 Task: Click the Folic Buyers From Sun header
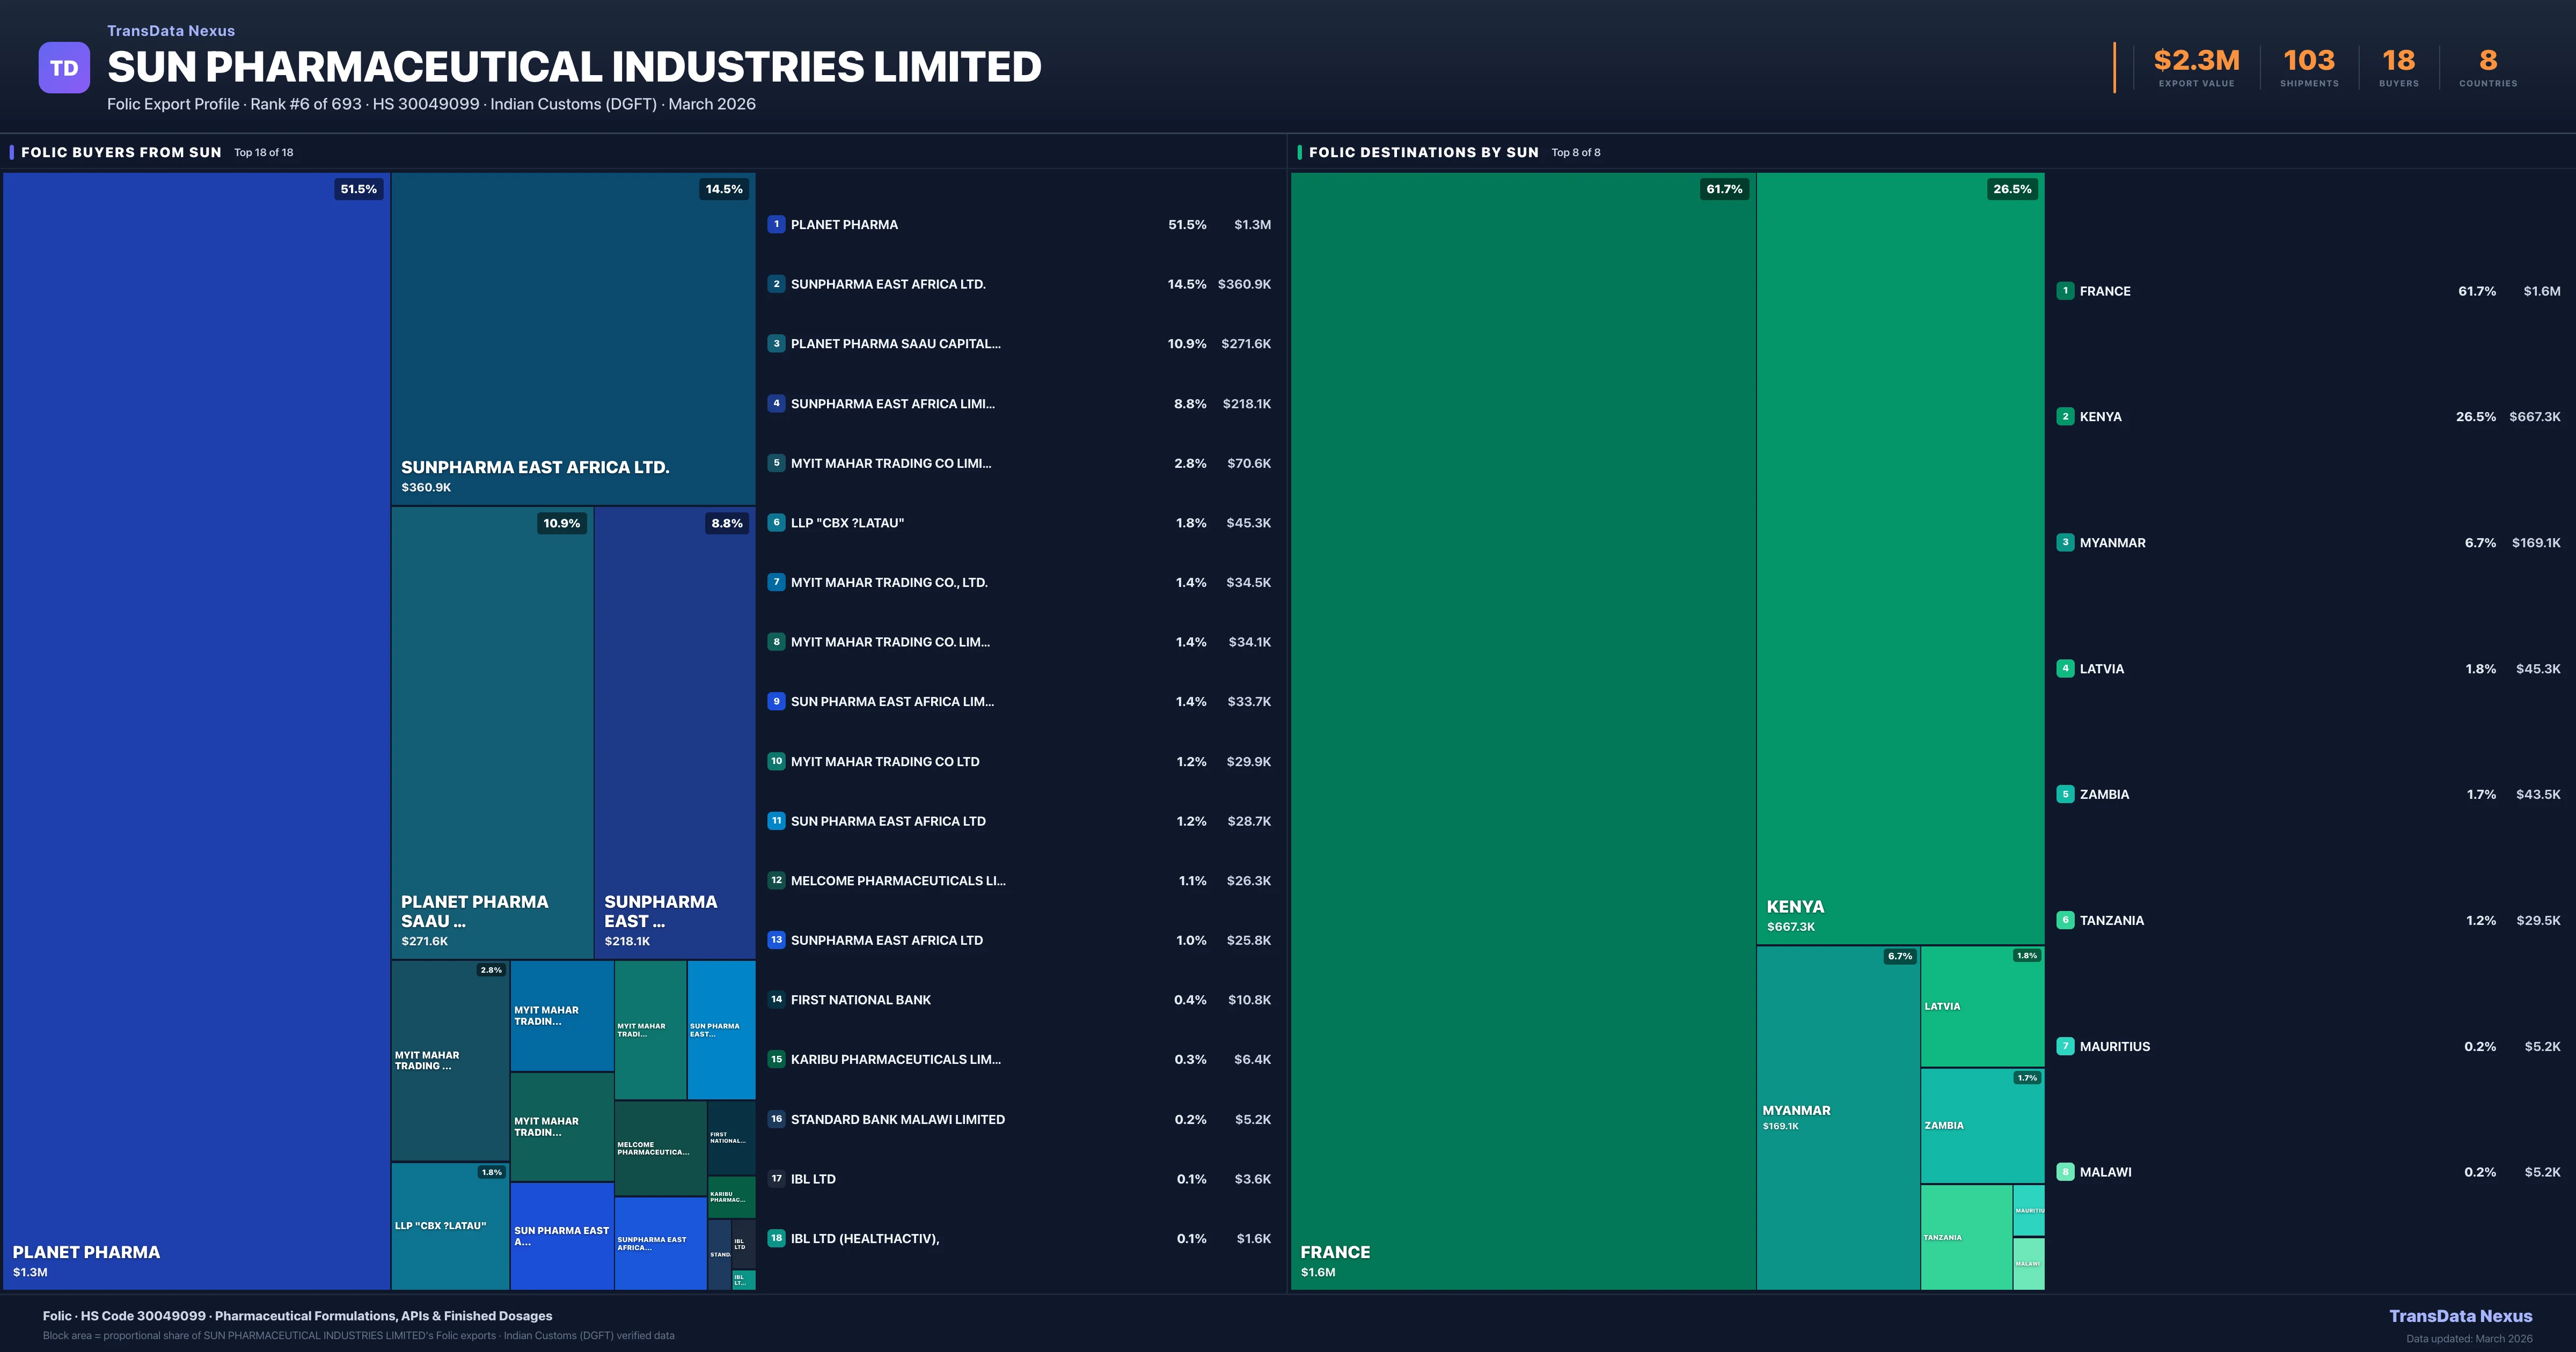[121, 152]
